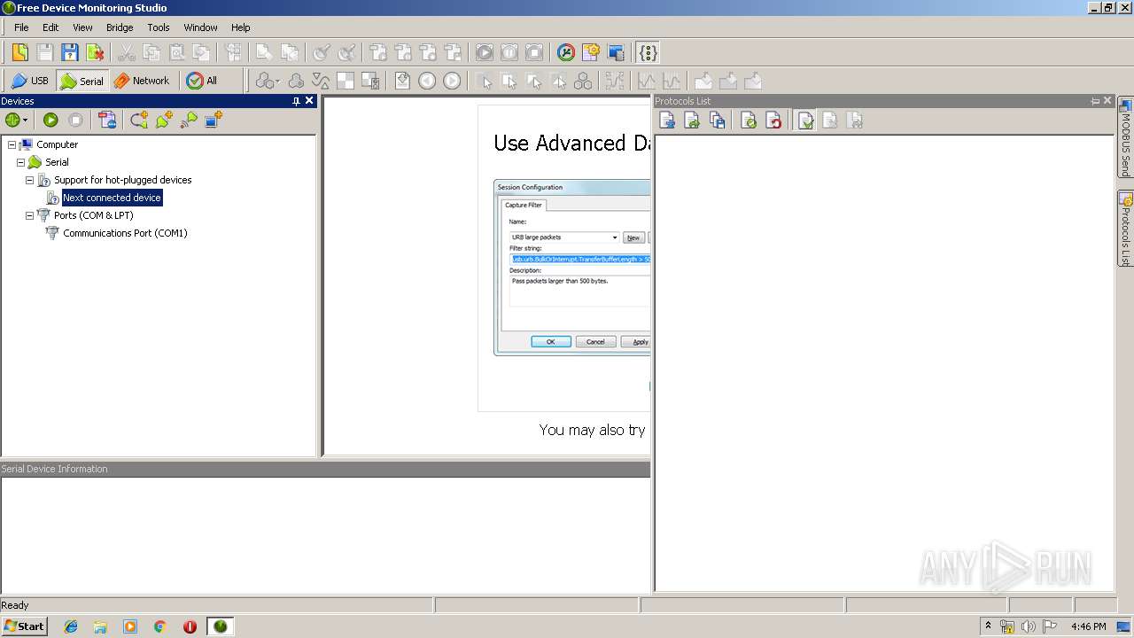This screenshot has width=1134, height=638.
Task: Click the Ready status bar text
Action: click(x=14, y=605)
